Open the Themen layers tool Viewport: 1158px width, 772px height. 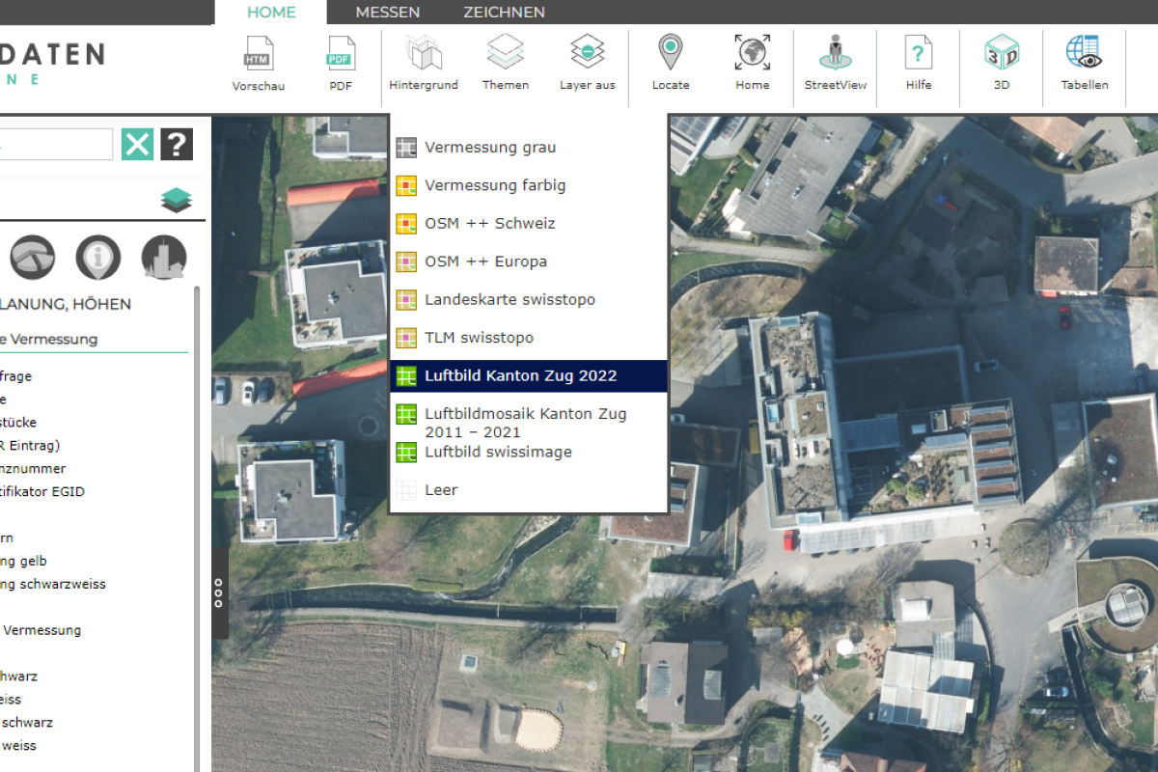tap(505, 63)
